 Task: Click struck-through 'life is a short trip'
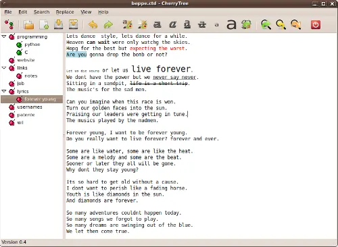point(159,84)
